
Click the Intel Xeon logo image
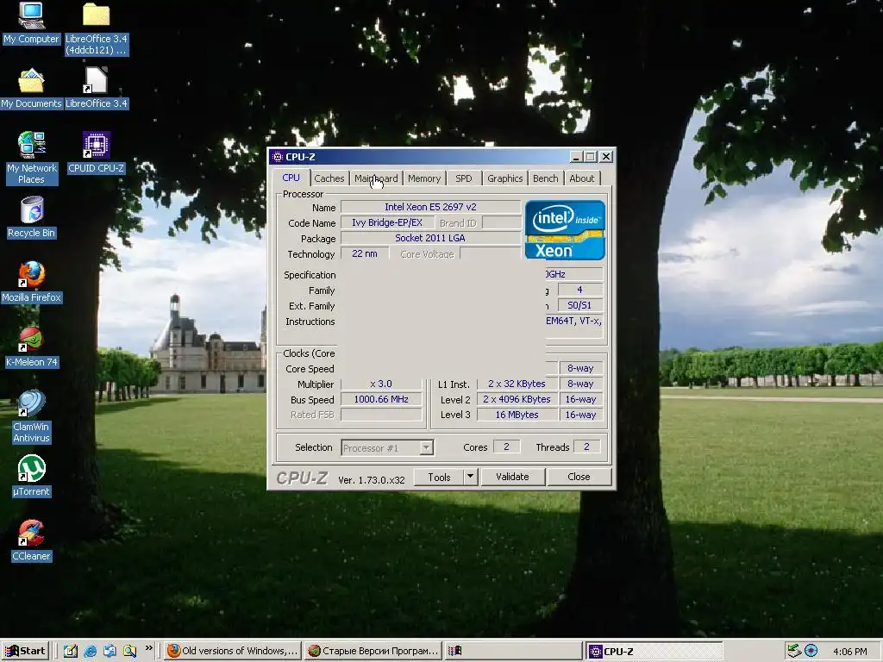(565, 229)
